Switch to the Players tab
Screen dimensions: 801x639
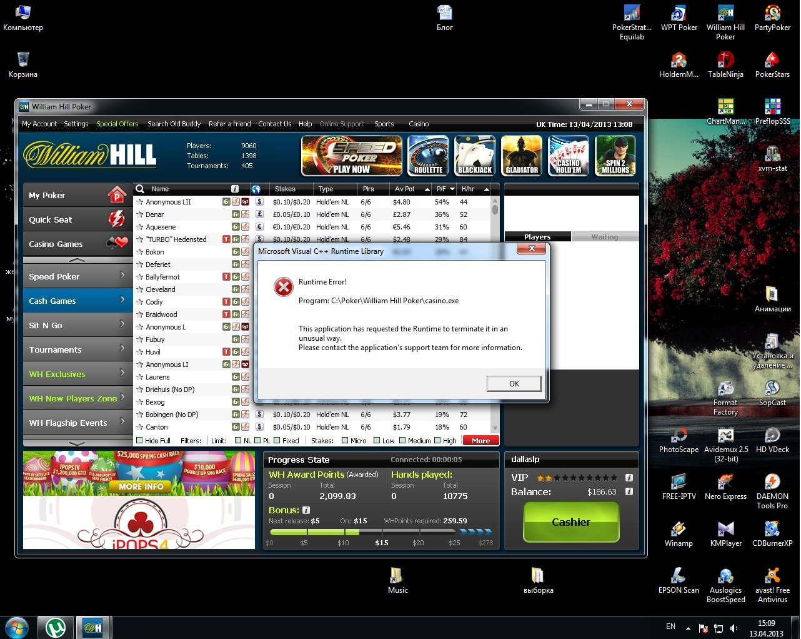(537, 237)
